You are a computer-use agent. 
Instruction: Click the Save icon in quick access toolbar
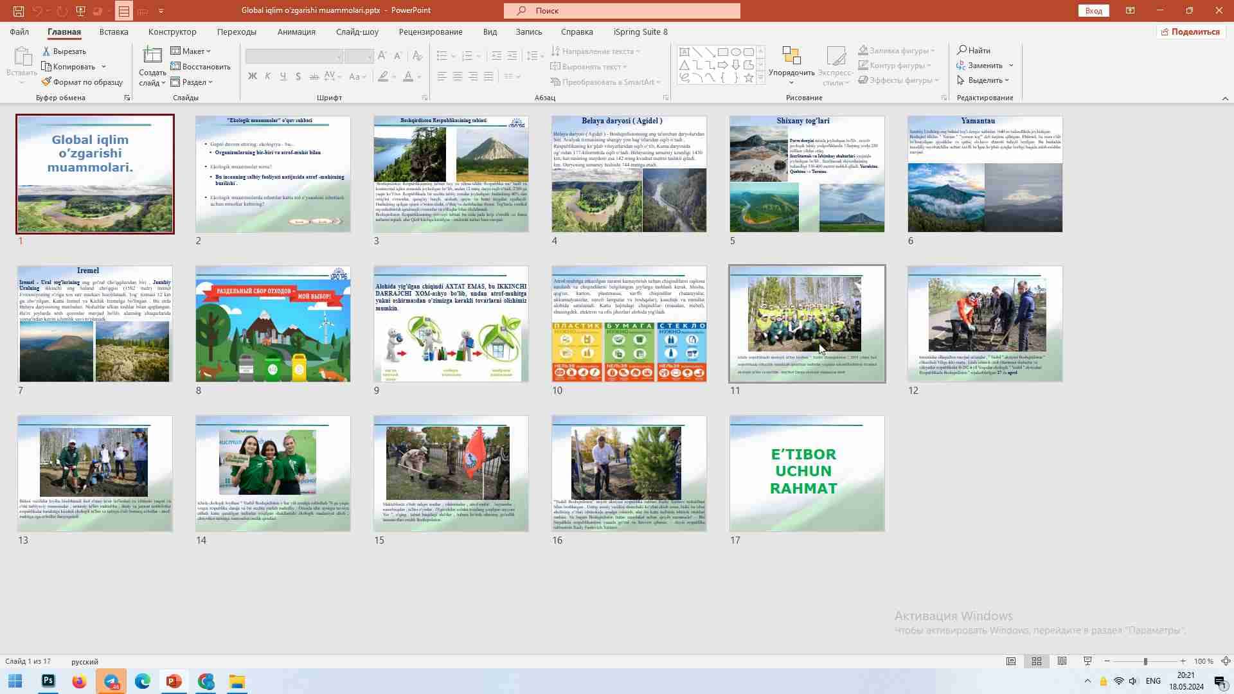click(x=19, y=11)
